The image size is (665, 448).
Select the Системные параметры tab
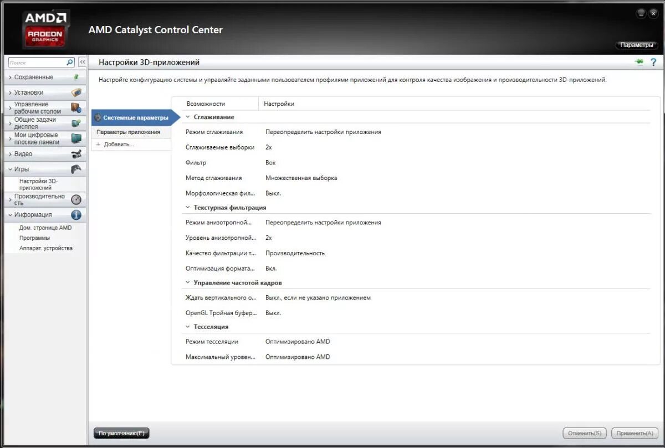[x=136, y=117]
